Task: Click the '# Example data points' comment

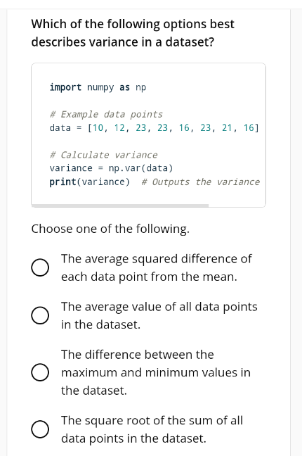Action: coord(106,114)
